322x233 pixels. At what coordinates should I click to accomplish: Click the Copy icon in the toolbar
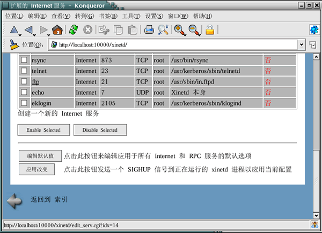(118, 30)
